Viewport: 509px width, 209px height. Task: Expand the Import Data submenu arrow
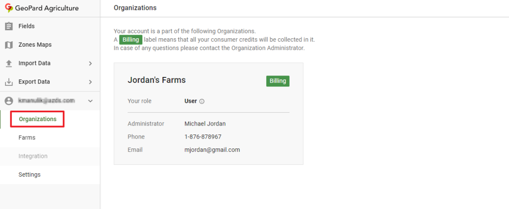click(x=90, y=64)
